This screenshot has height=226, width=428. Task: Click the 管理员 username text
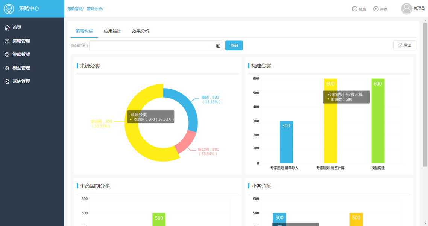[x=419, y=8]
